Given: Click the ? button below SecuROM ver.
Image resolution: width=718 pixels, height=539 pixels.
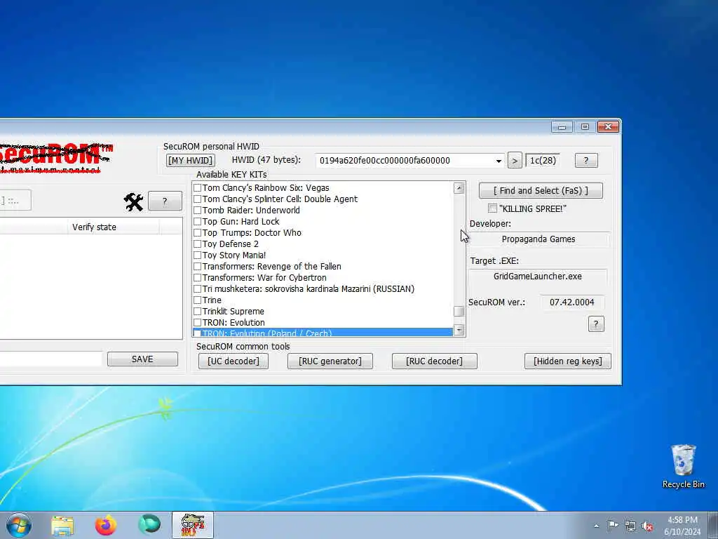Looking at the screenshot, I should pos(596,324).
